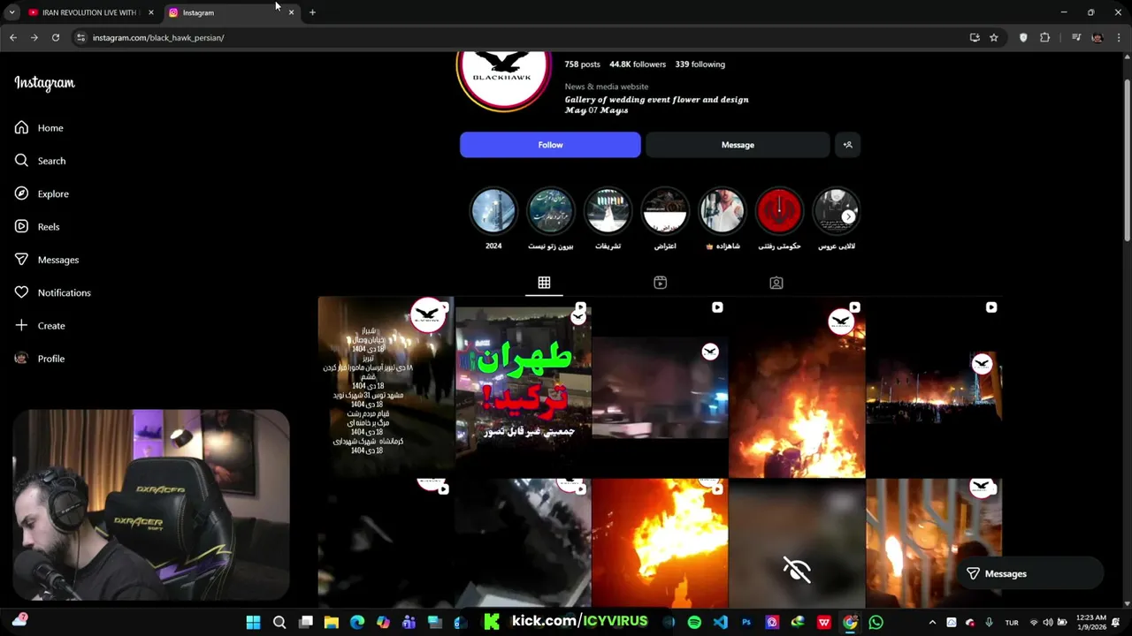Show next story highlights with the arrow
Viewport: 1132px width, 636px height.
tap(848, 216)
